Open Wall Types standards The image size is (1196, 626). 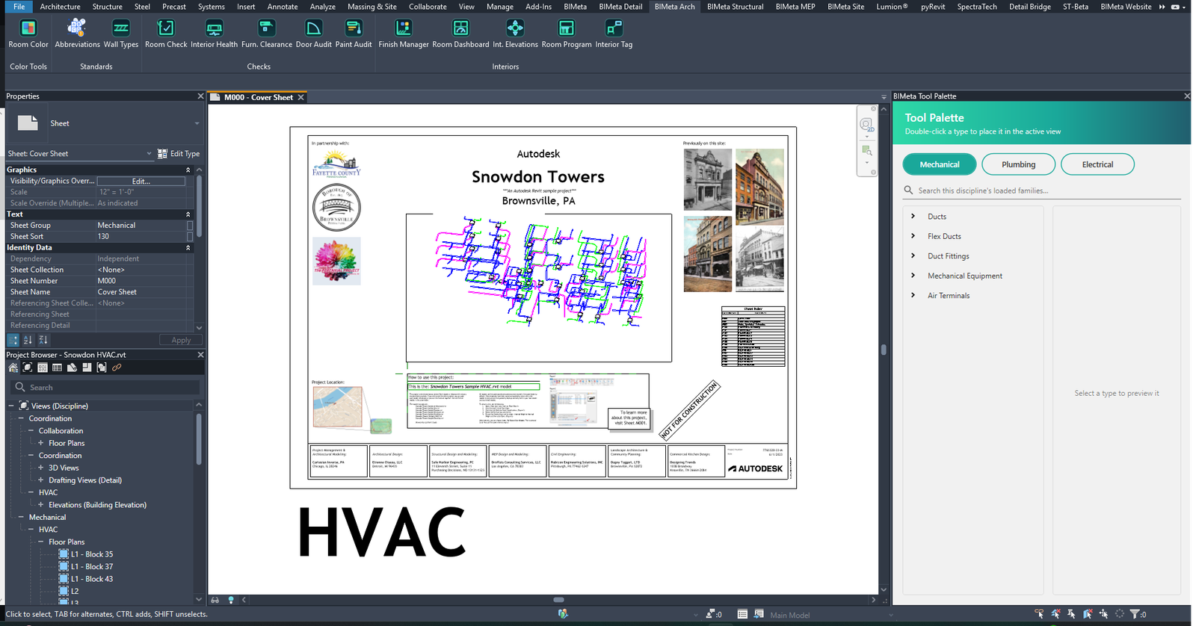tap(121, 34)
